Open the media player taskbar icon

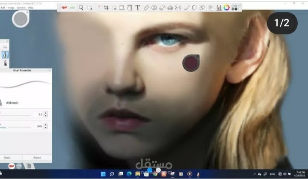click(x=190, y=174)
